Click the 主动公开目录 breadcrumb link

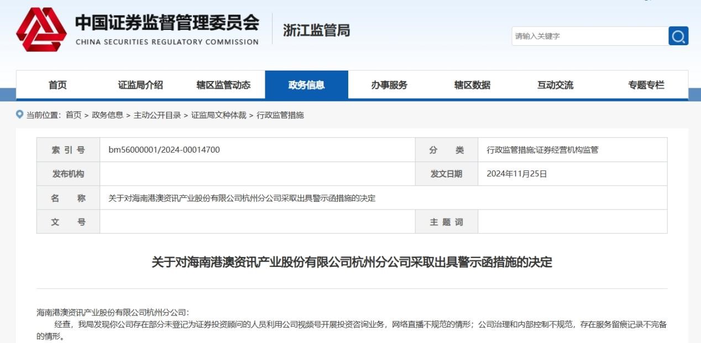pos(157,115)
